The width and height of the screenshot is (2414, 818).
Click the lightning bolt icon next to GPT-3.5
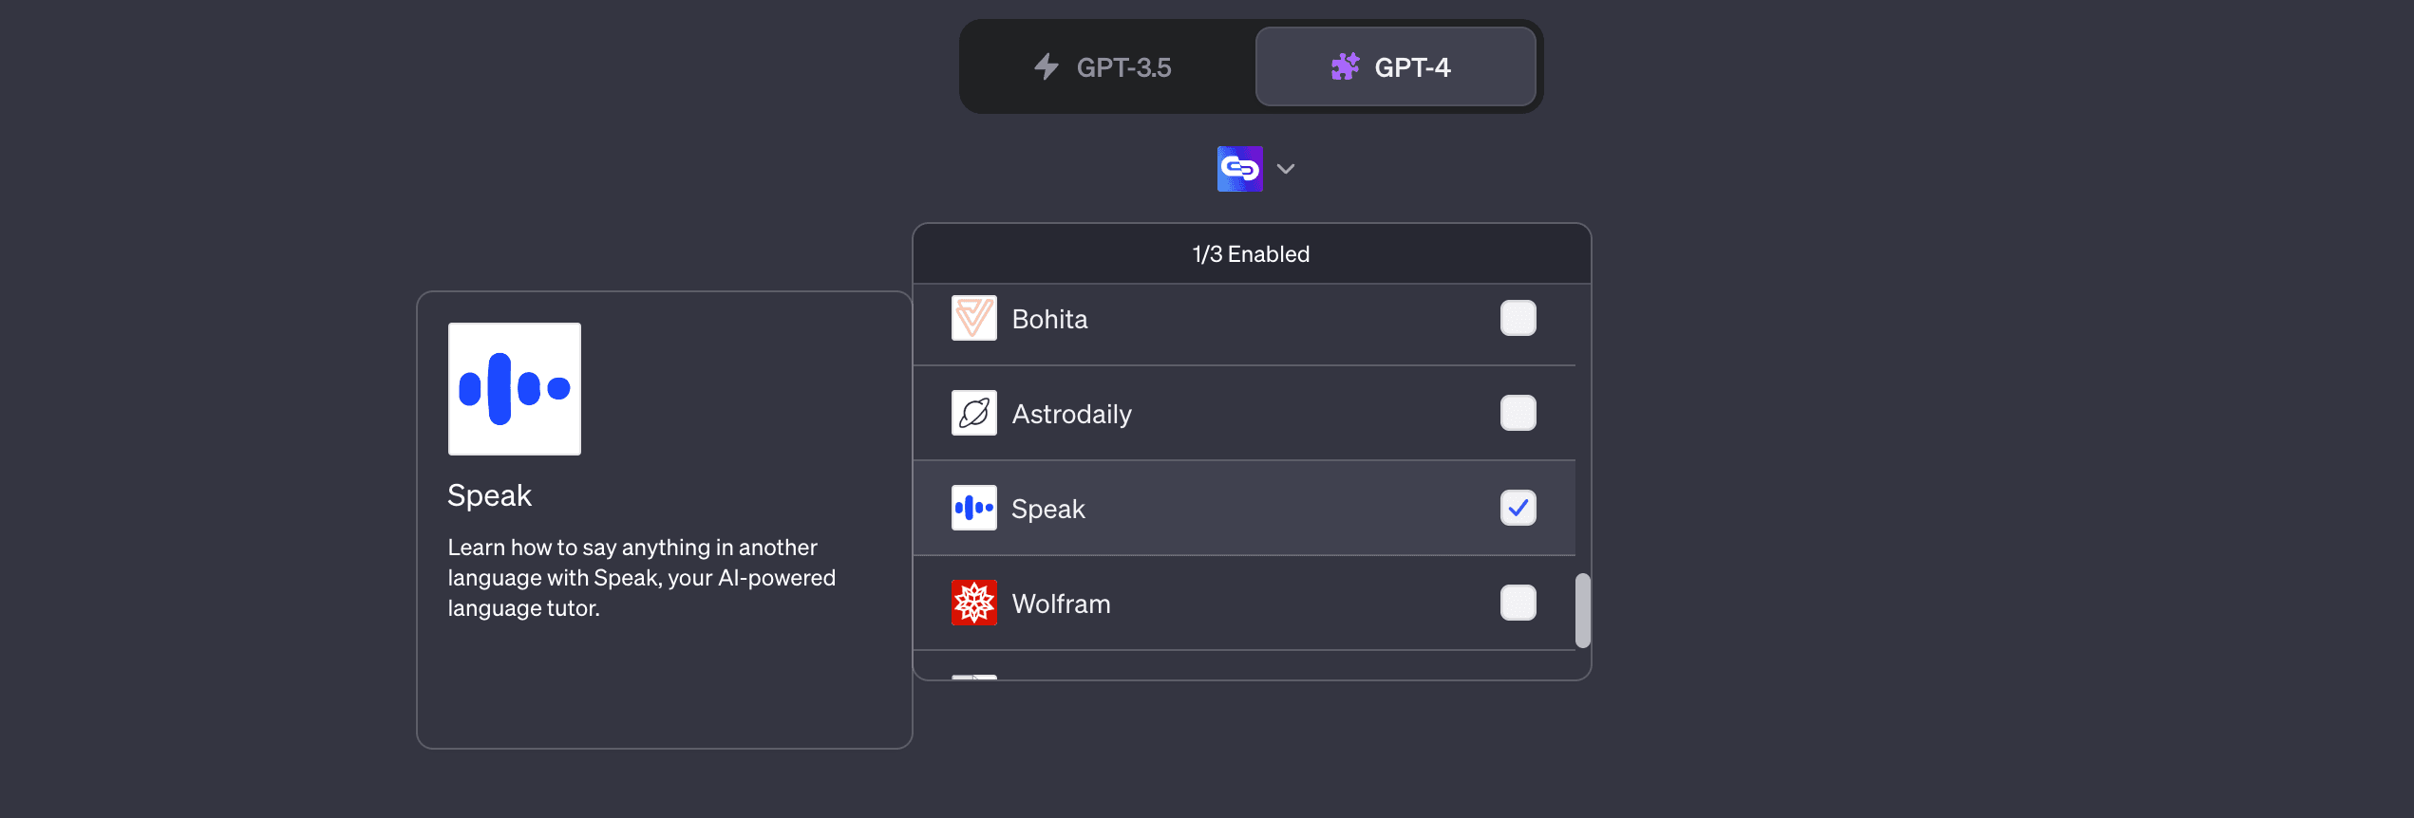click(x=1046, y=66)
